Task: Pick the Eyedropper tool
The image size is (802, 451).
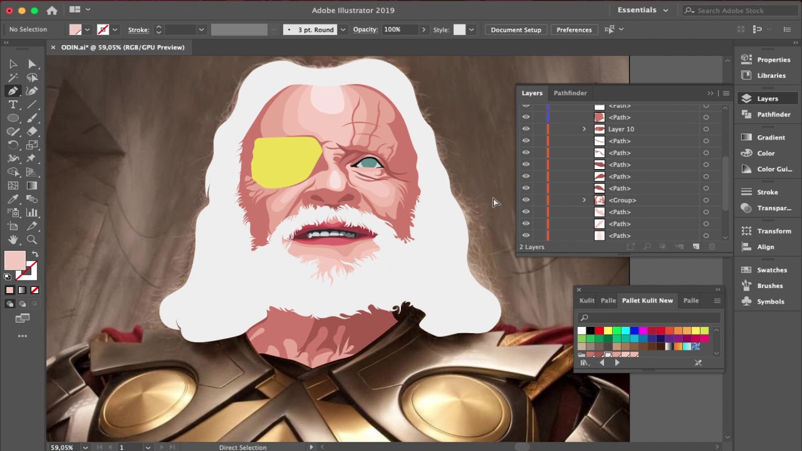Action: tap(13, 199)
